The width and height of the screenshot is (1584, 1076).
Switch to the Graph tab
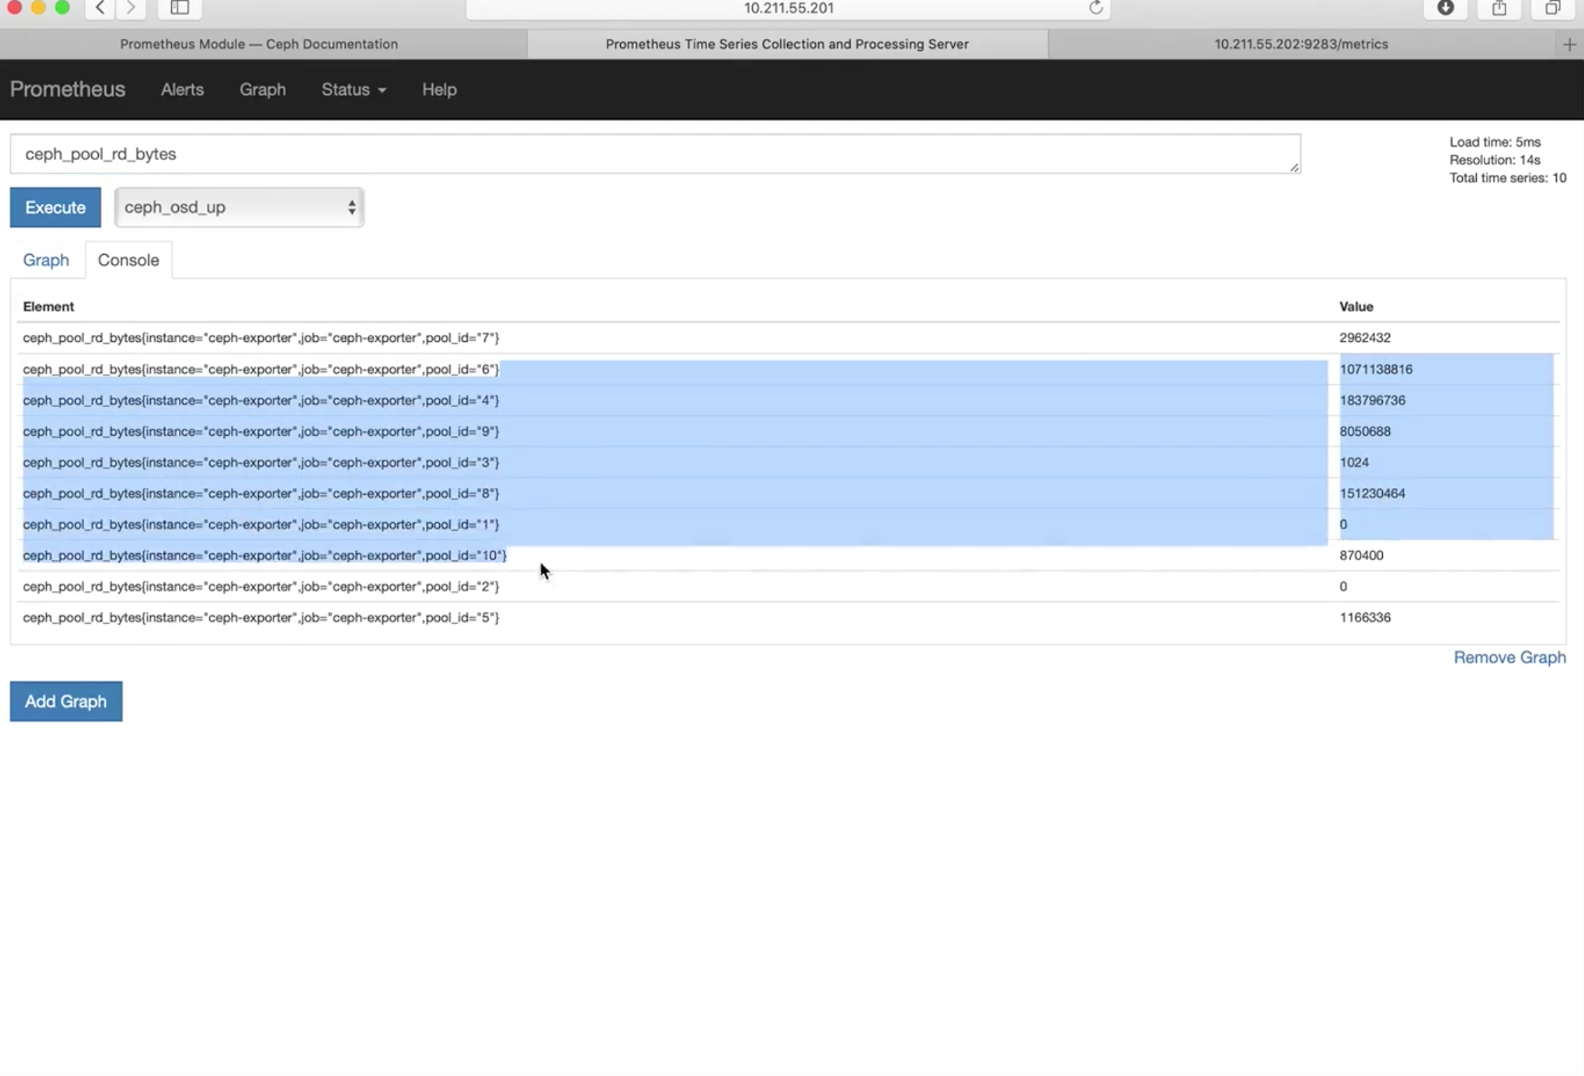[46, 260]
